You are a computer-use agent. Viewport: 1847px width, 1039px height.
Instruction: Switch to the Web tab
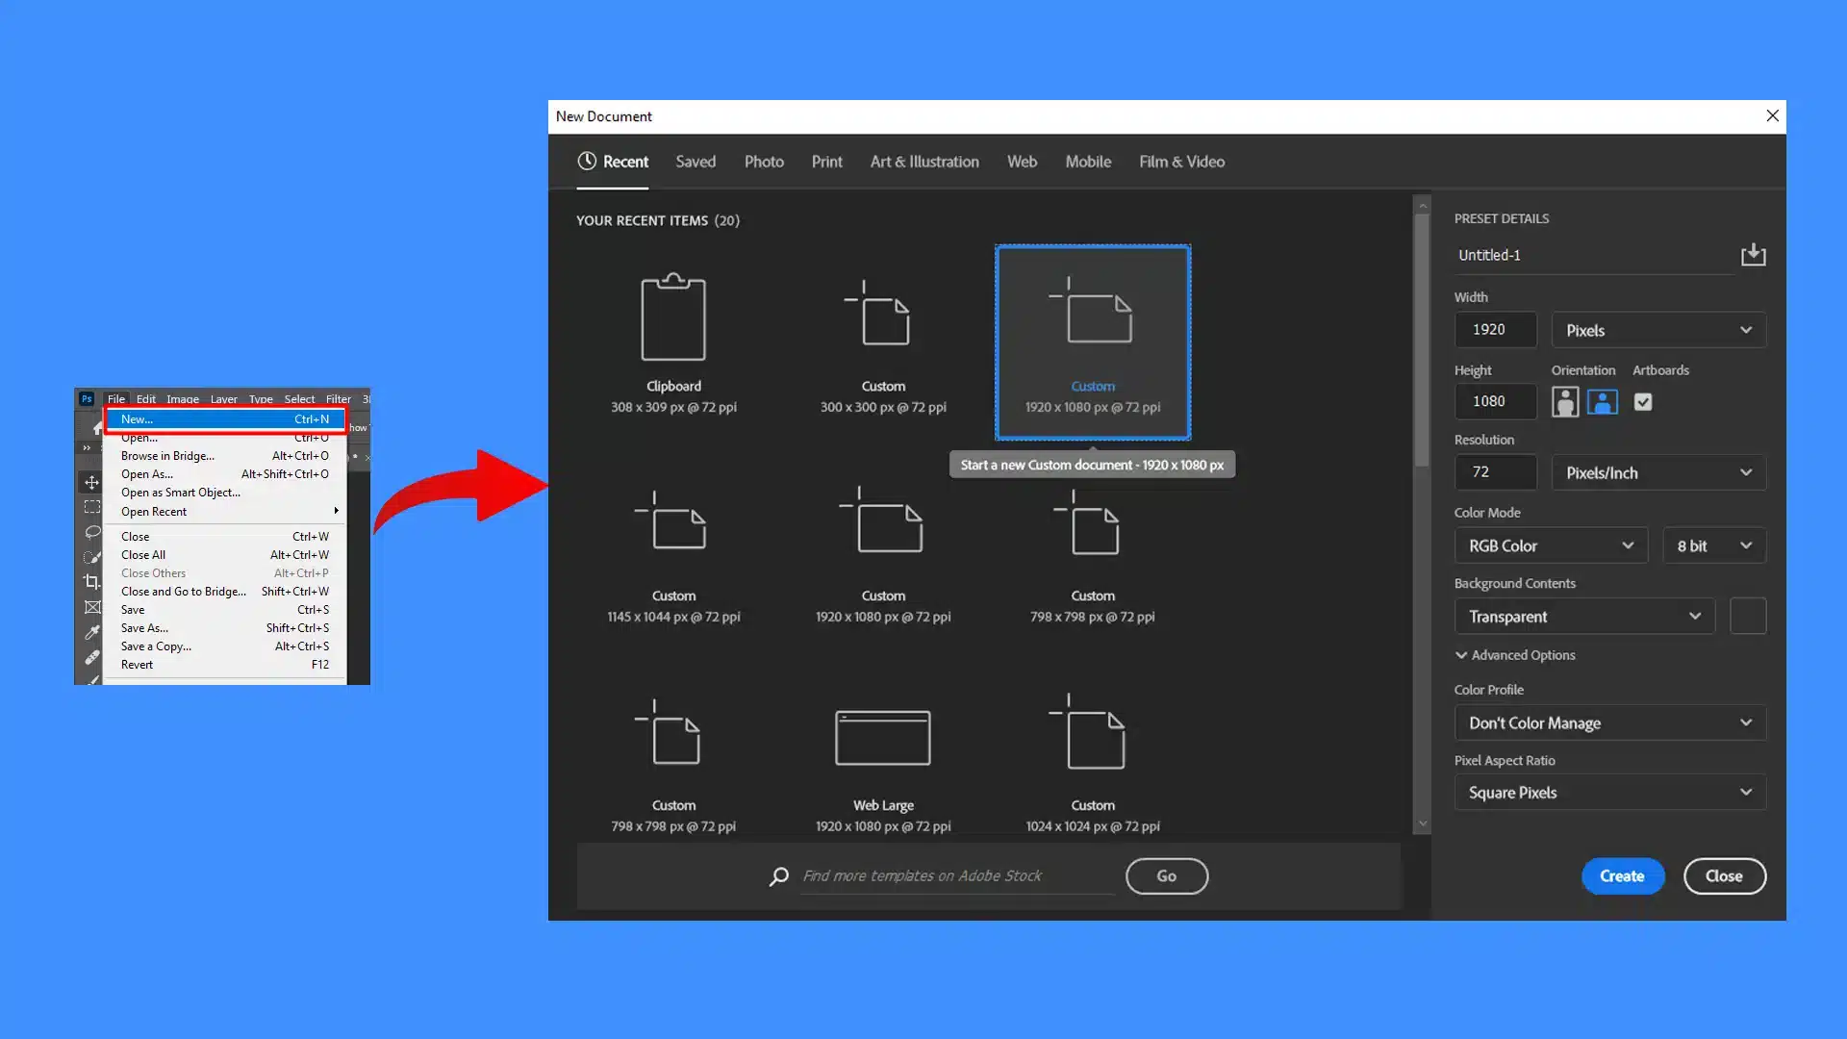point(1022,162)
